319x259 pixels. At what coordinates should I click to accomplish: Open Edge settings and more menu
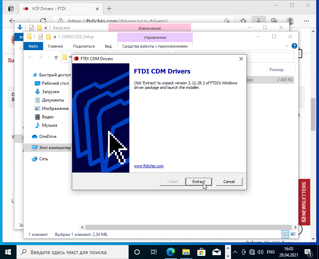pyautogui.click(x=306, y=21)
